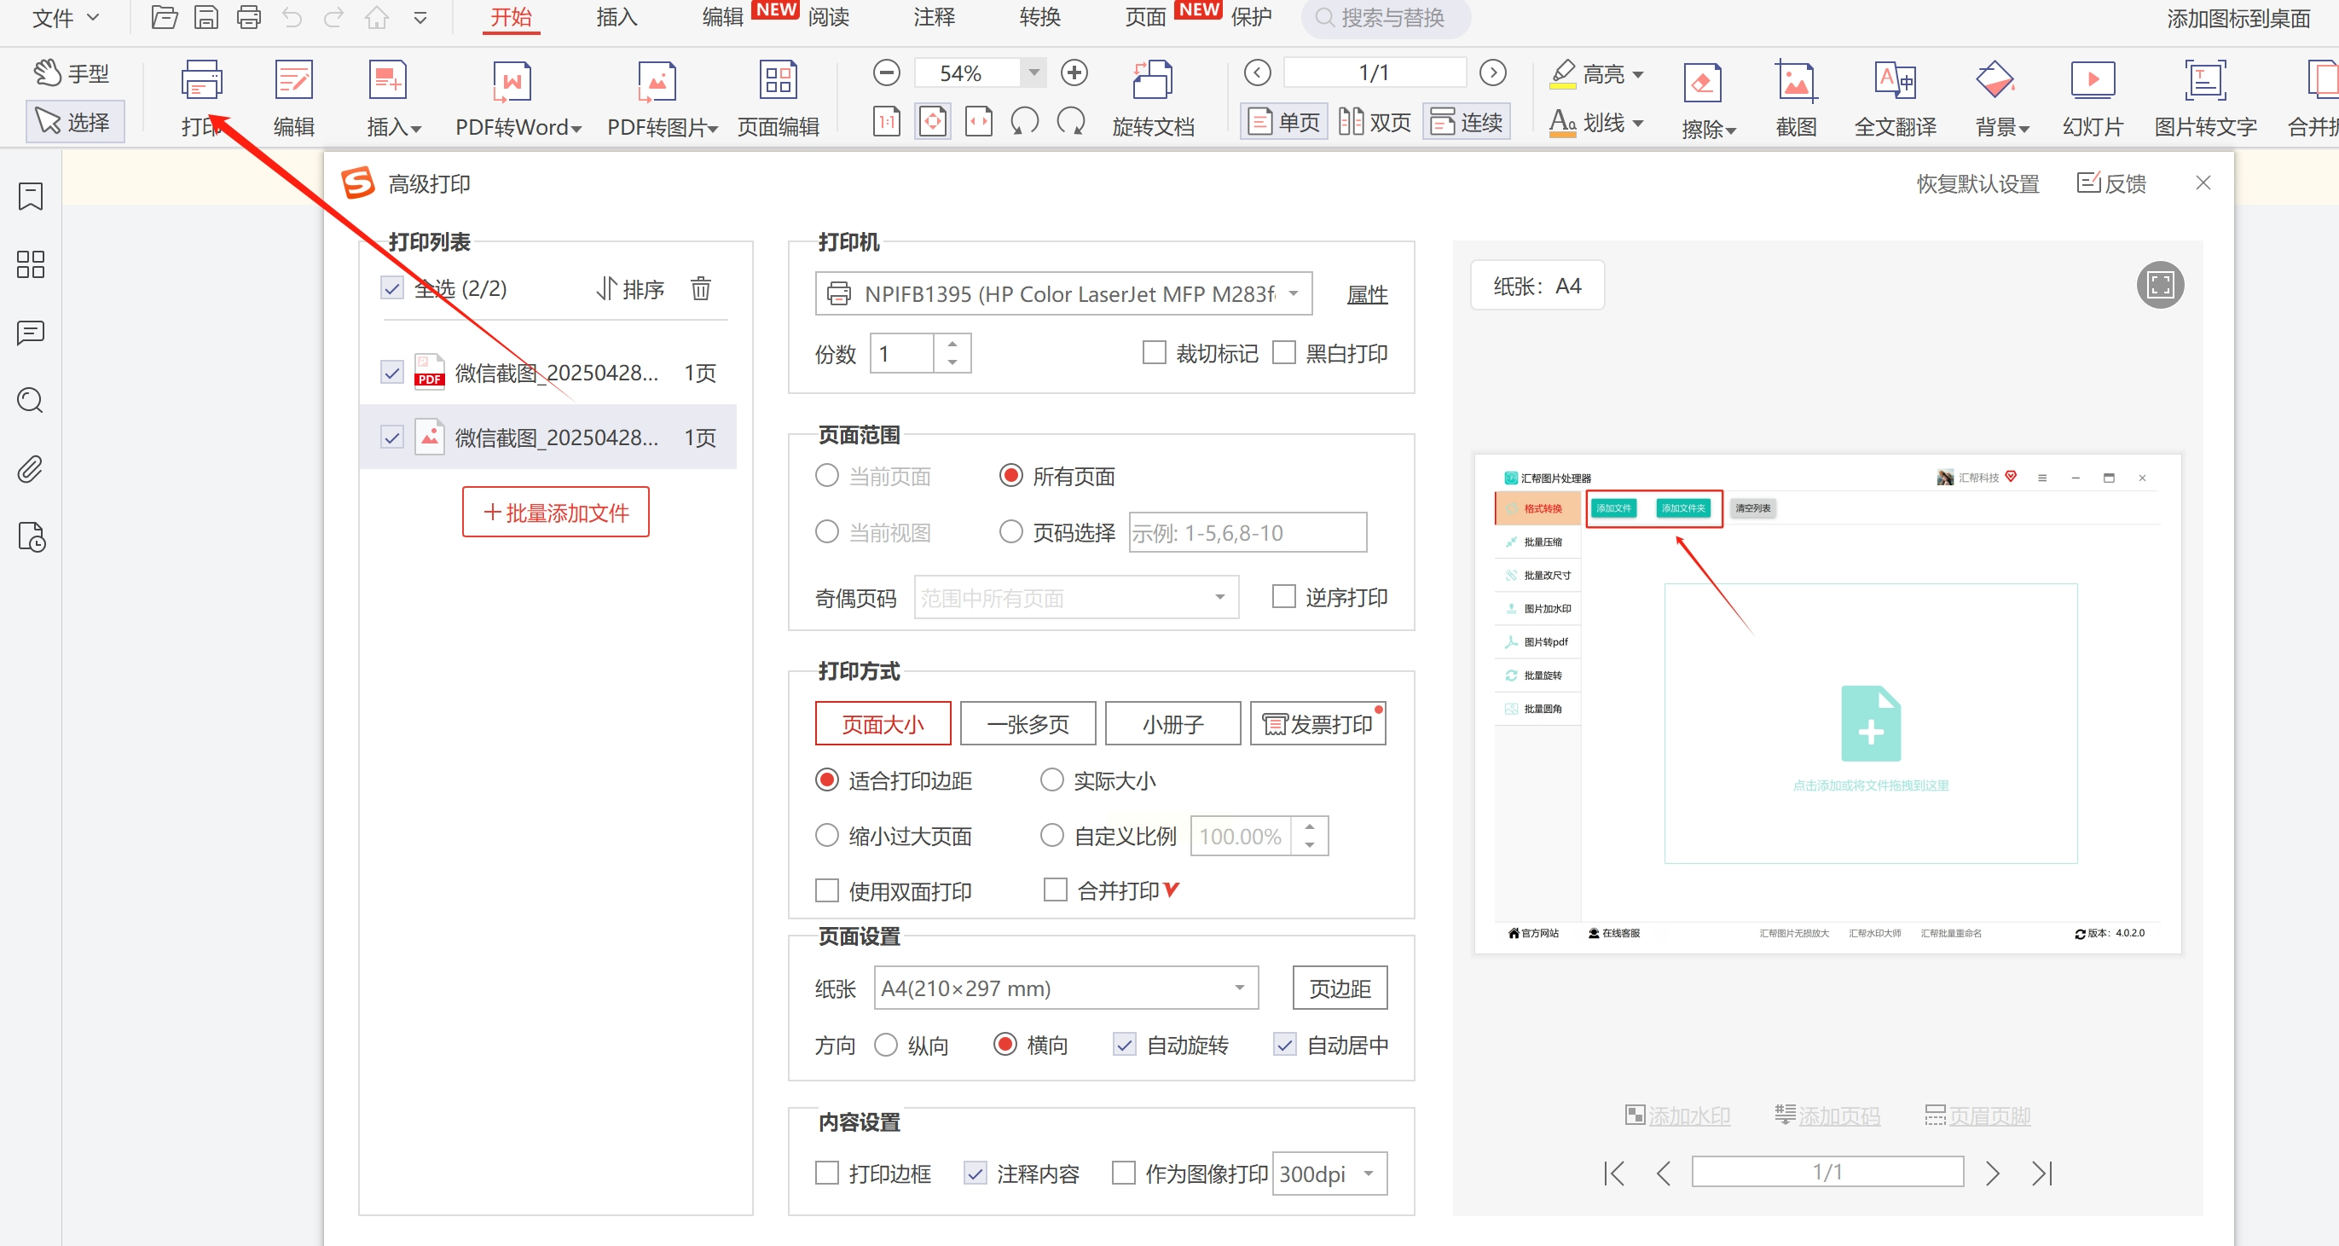
Task: Select portrait (纵向) orientation
Action: [886, 1045]
